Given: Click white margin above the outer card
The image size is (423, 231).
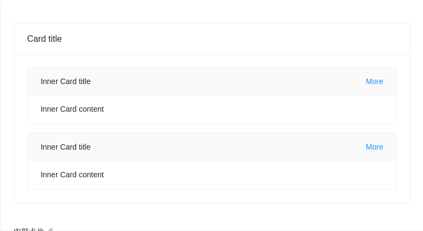Looking at the screenshot, I should (x=212, y=11).
